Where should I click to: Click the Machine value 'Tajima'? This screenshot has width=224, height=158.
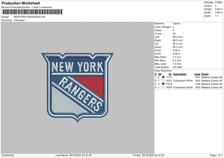tap(177, 23)
